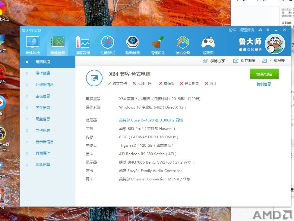Click the download tray icon in title bar
The height and width of the screenshot is (221, 294).
coord(260,30)
